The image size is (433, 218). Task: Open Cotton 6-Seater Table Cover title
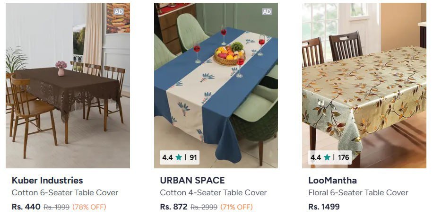tap(65, 193)
